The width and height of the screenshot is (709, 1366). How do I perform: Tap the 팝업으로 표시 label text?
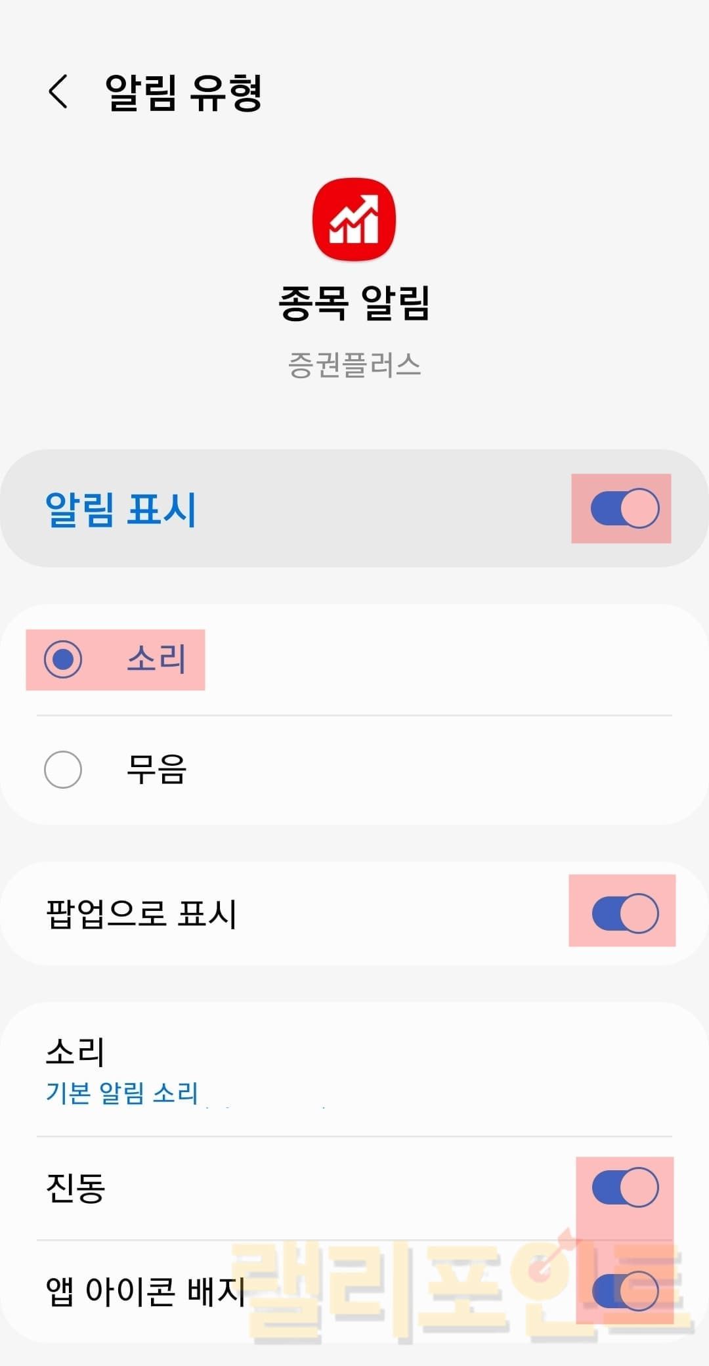[x=141, y=914]
